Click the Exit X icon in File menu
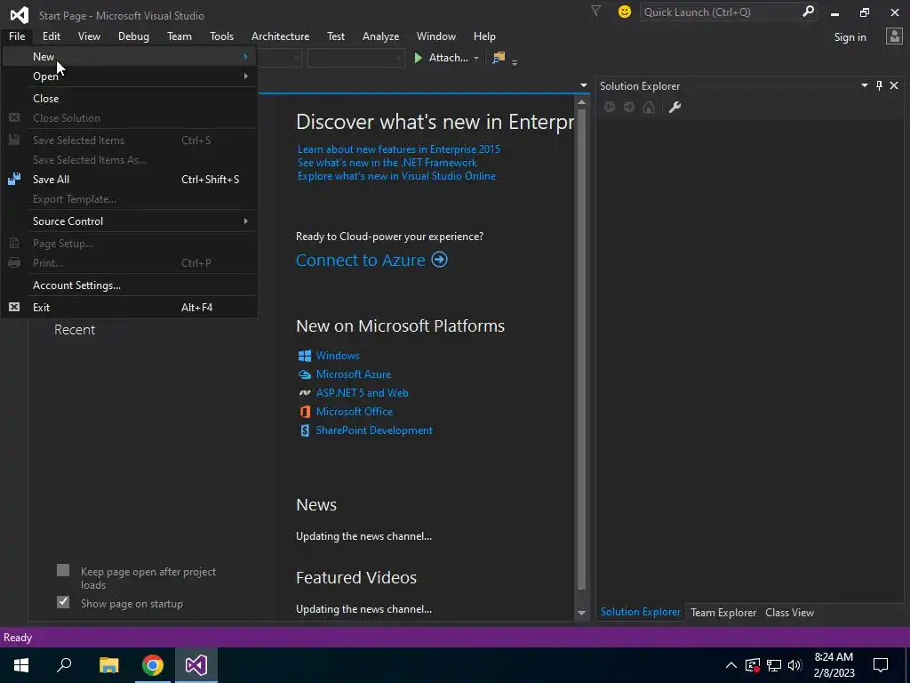This screenshot has height=683, width=910. 14,307
